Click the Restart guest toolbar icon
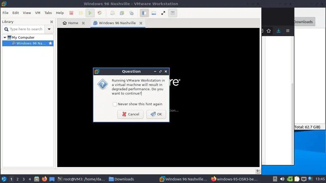Screen dimensions: 326x183 click(100, 13)
